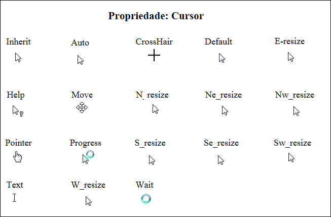331x217 pixels.
Task: Click the Progress arrow with spinner icon
Action: pos(88,157)
